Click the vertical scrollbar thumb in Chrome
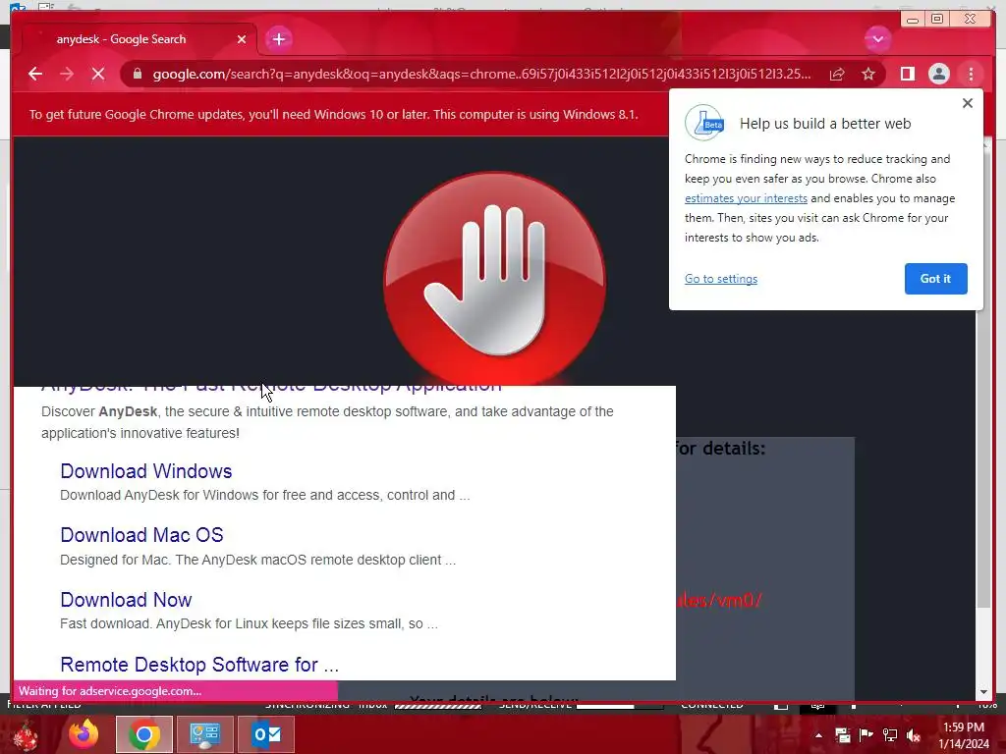This screenshot has width=1006, height=754. click(983, 378)
